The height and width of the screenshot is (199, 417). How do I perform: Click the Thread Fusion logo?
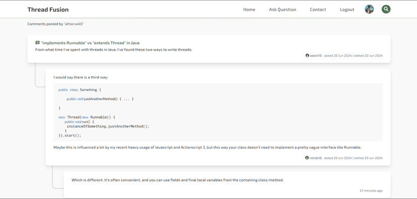[48, 10]
